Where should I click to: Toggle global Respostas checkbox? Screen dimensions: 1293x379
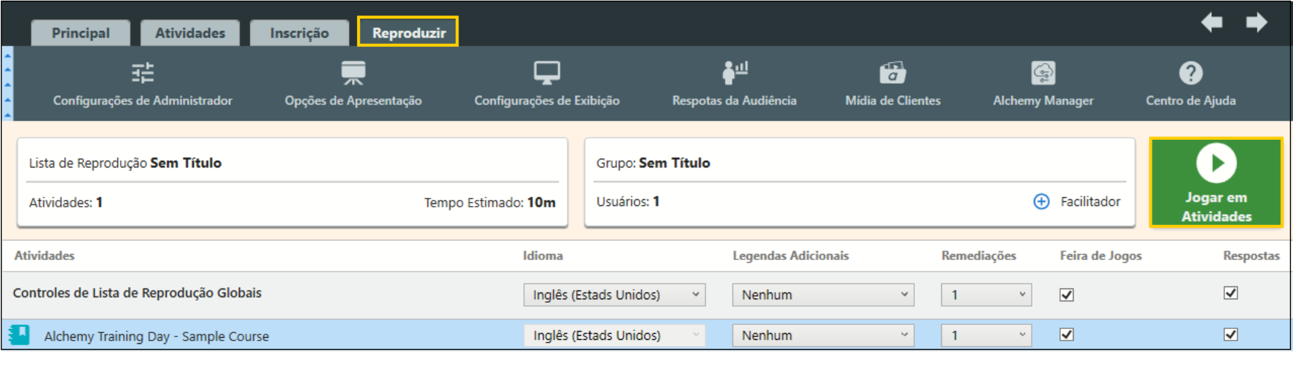click(1230, 293)
